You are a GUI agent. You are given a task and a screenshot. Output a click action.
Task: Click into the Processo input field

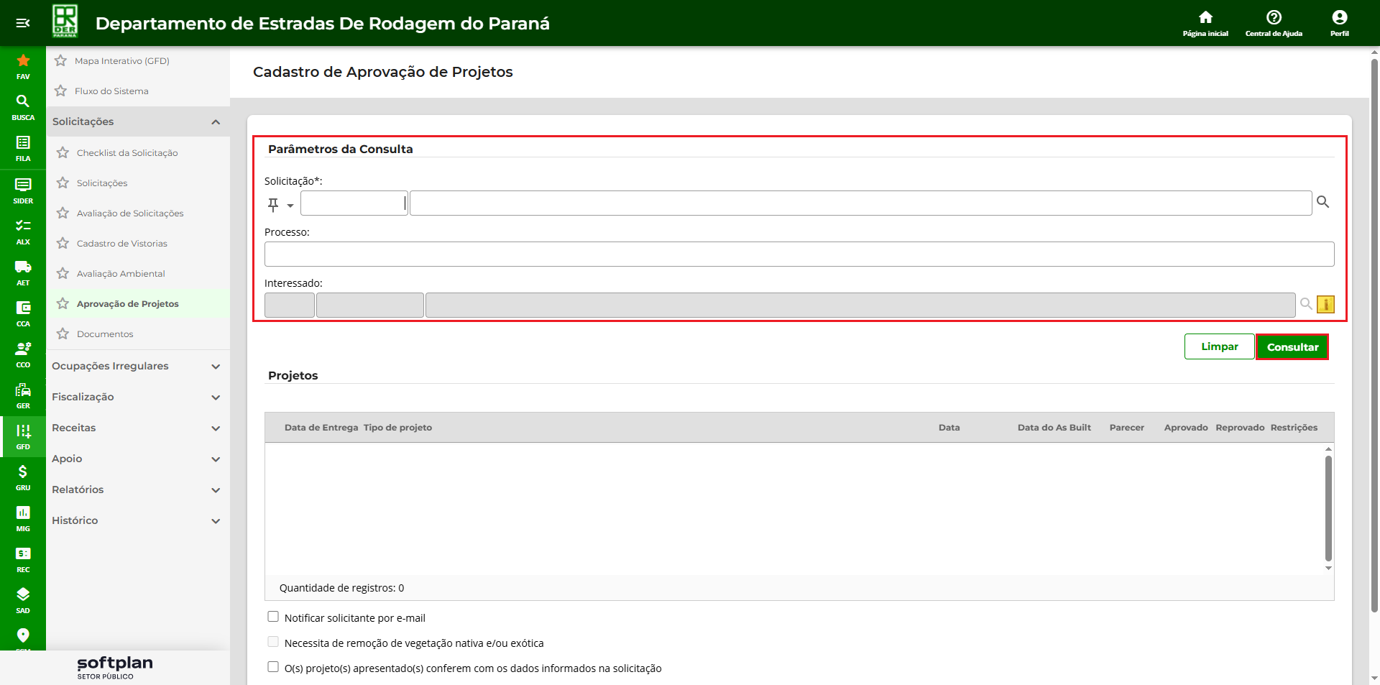[799, 254]
